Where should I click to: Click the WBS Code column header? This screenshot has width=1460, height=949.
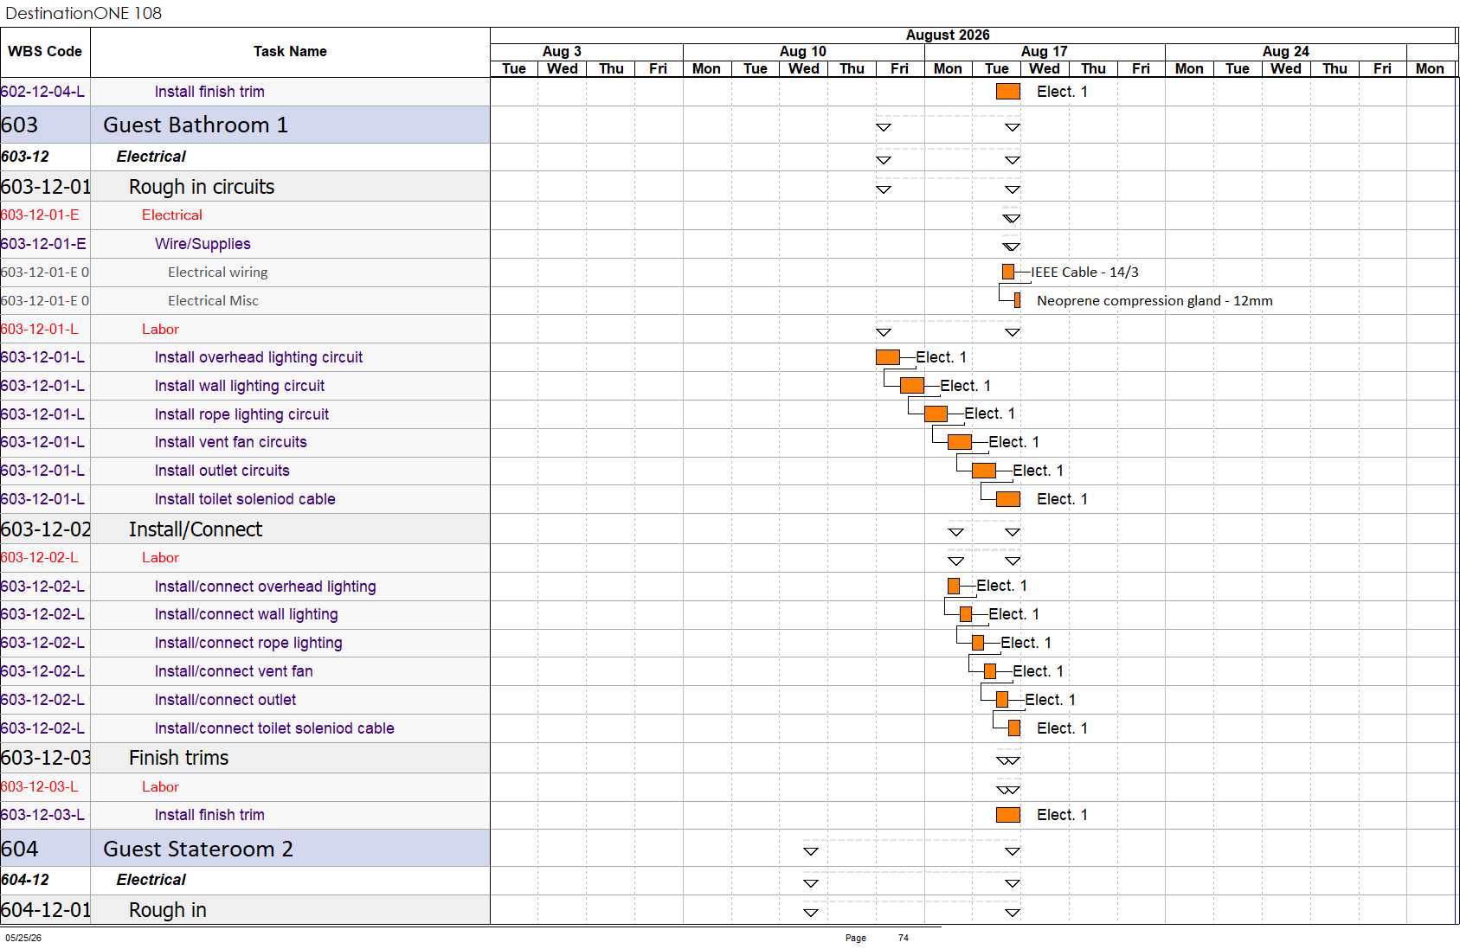[45, 52]
